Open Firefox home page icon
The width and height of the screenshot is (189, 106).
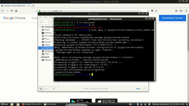pyautogui.click(x=16, y=11)
